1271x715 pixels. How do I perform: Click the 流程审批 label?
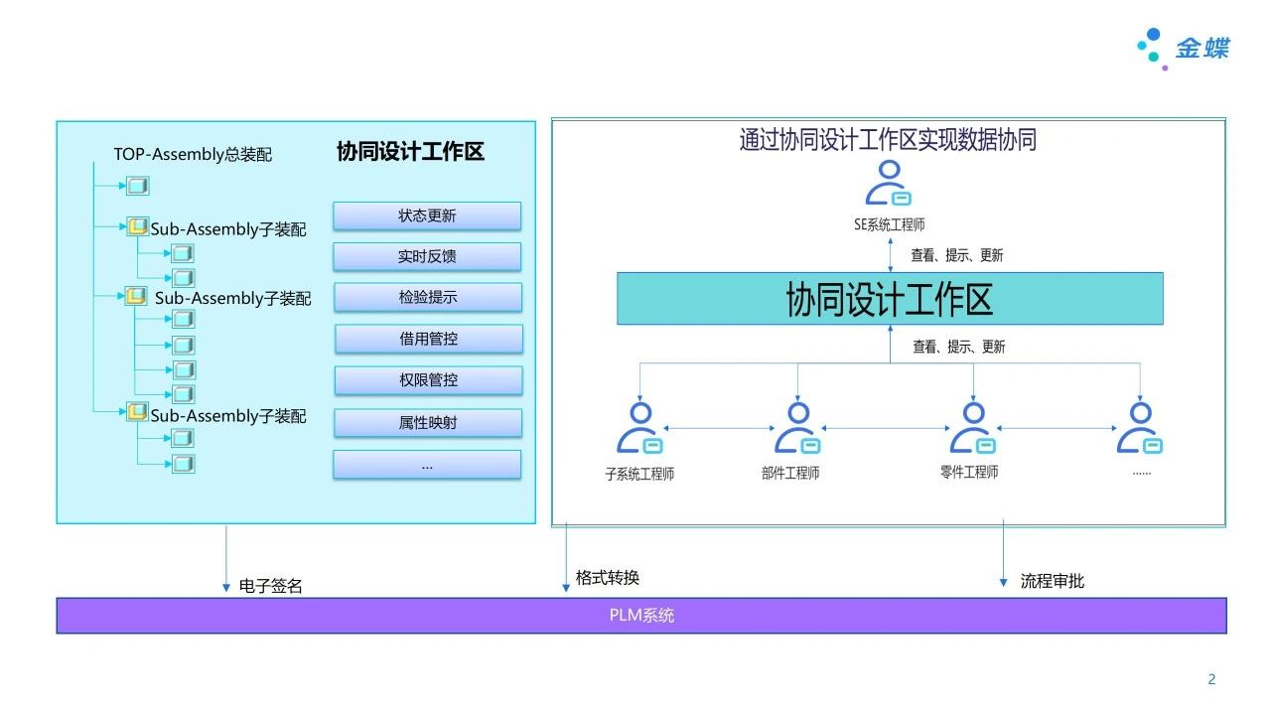point(1053,581)
